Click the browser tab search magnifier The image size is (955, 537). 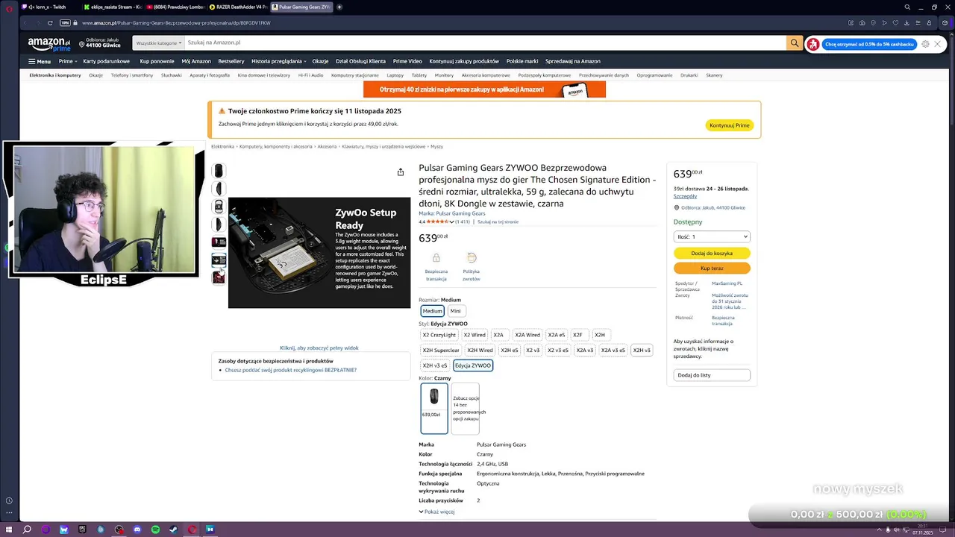907,7
